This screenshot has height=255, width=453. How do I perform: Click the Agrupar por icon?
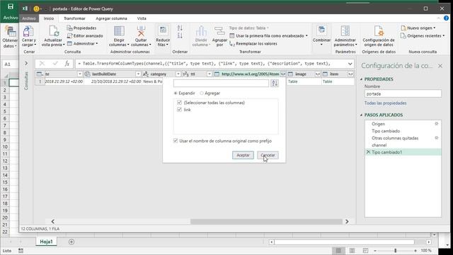pyautogui.click(x=219, y=31)
